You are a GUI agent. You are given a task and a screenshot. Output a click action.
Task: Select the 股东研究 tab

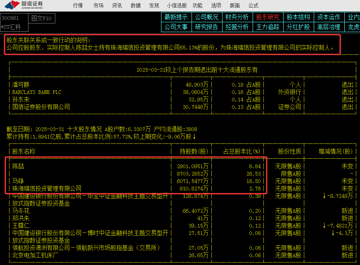[268, 17]
